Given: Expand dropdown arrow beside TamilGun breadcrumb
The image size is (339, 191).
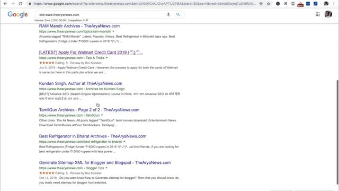Looking at the screenshot, I should click(x=102, y=115).
